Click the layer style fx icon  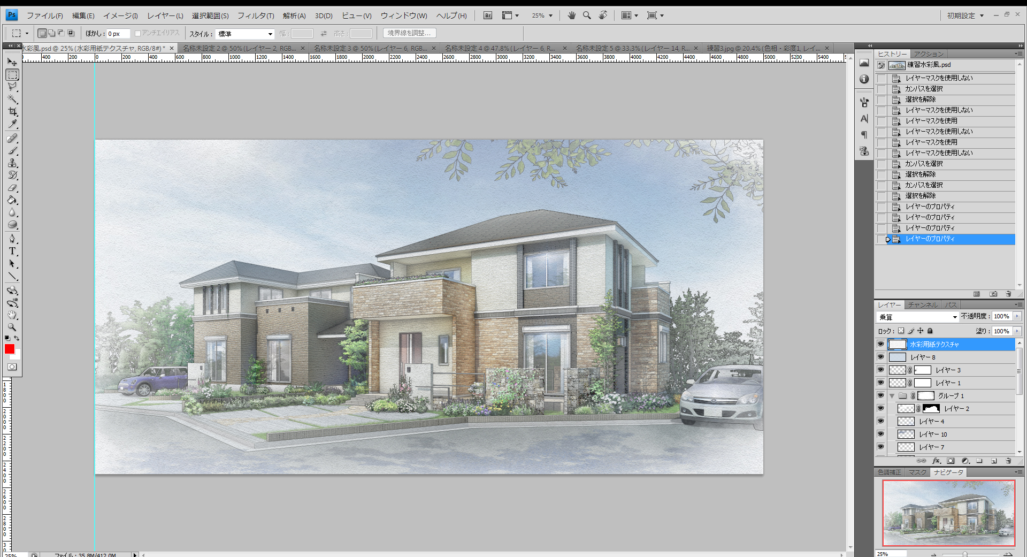[936, 461]
